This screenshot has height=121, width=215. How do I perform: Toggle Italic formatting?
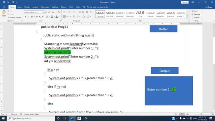[29, 17]
